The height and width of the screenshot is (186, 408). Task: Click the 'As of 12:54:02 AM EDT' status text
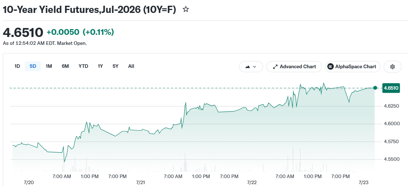pyautogui.click(x=45, y=43)
